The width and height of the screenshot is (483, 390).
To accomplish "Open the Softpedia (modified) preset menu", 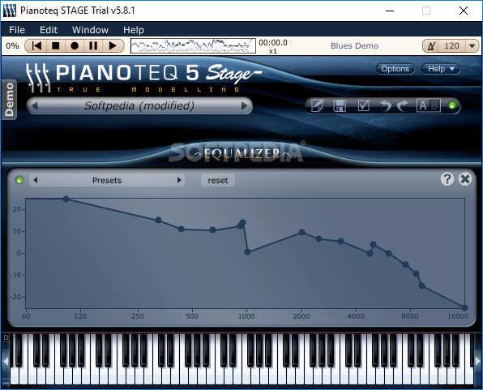I will (139, 105).
